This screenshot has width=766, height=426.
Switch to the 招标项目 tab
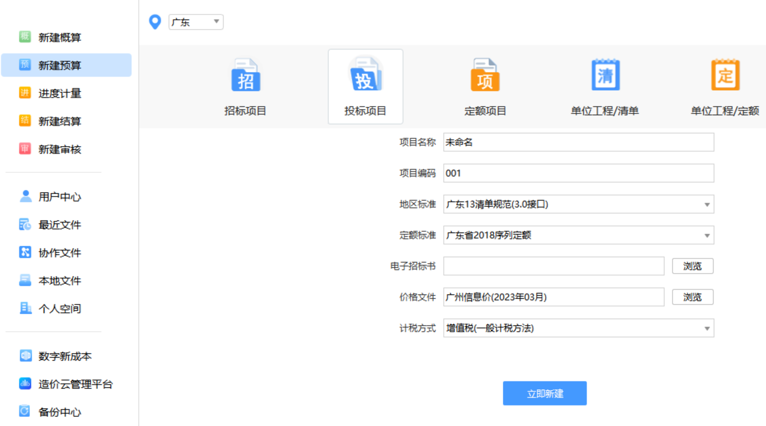[x=245, y=87]
